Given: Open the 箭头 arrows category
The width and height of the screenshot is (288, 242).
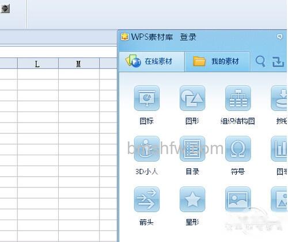Looking at the screenshot, I should 147,199.
